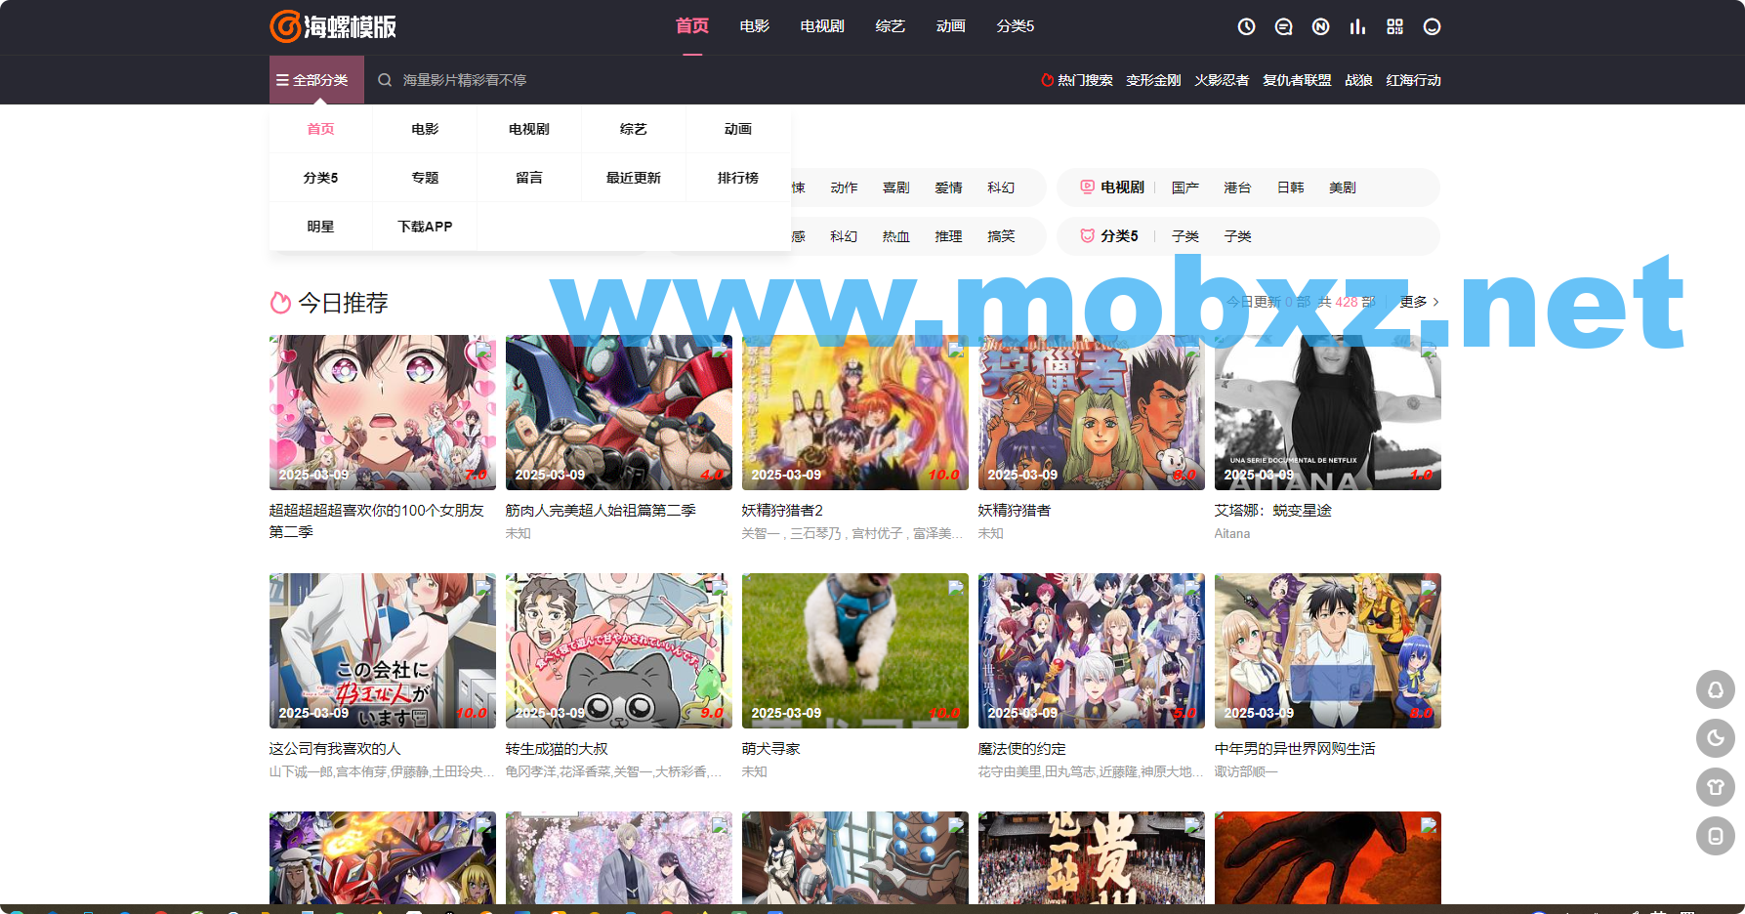Choose 动画 in the dropdown panel
1745x914 pixels.
click(x=738, y=129)
